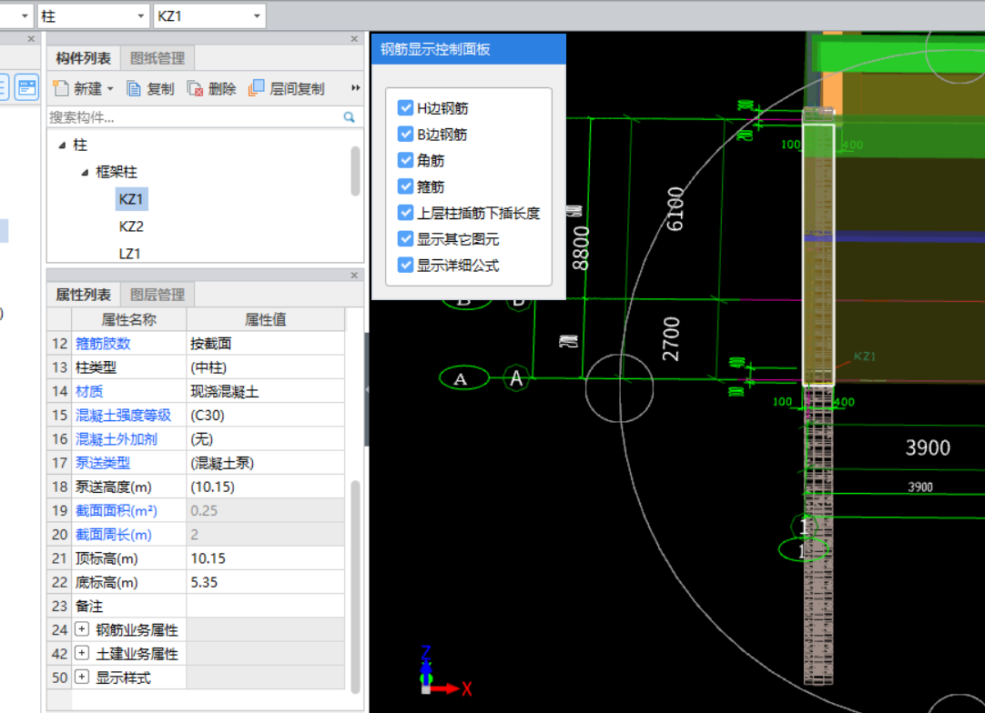Collapse the 框架柱 tree node
985x713 pixels.
(85, 172)
